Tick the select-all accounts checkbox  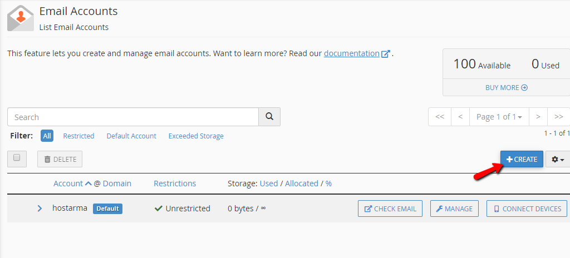click(x=17, y=158)
